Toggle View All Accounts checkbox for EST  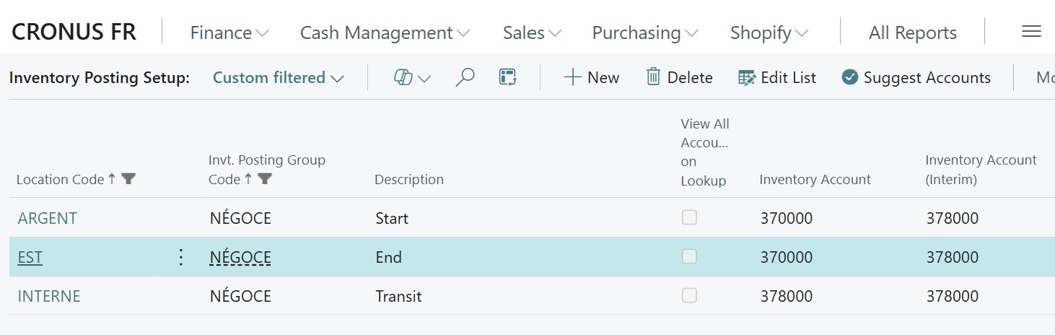point(689,256)
